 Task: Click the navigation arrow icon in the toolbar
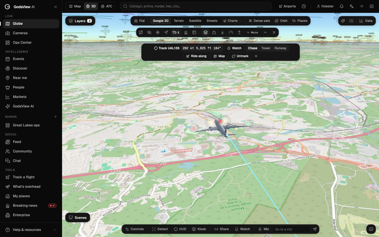tap(166, 32)
